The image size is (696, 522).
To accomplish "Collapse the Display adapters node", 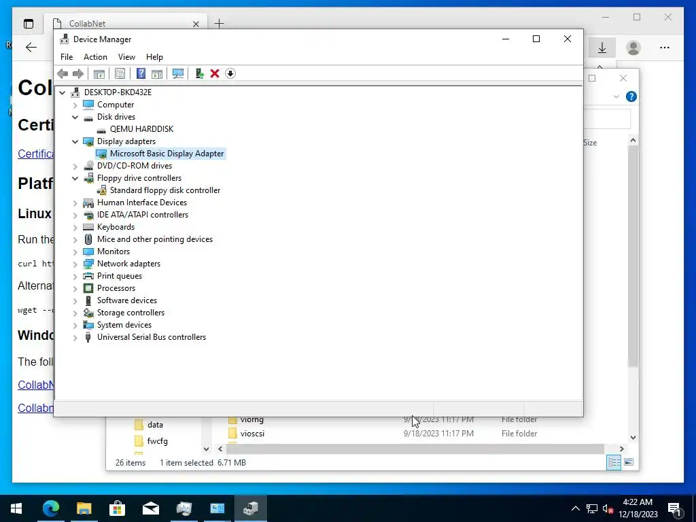I will pos(75,141).
